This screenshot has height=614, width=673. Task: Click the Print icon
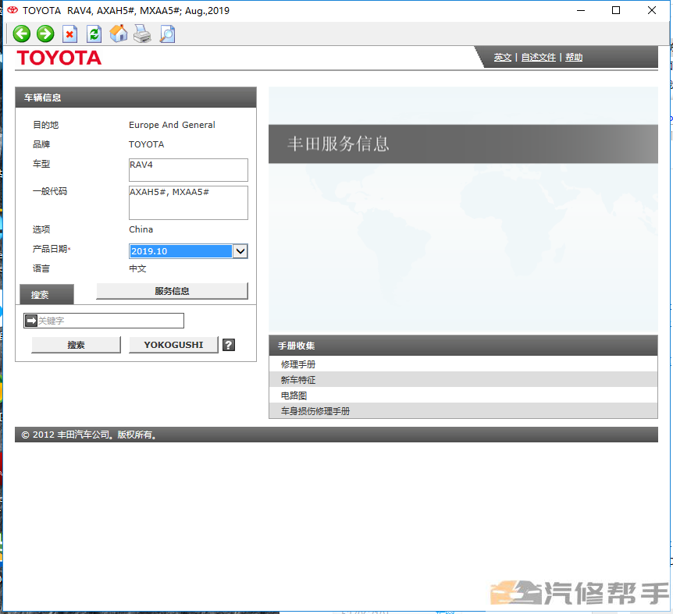pos(142,34)
